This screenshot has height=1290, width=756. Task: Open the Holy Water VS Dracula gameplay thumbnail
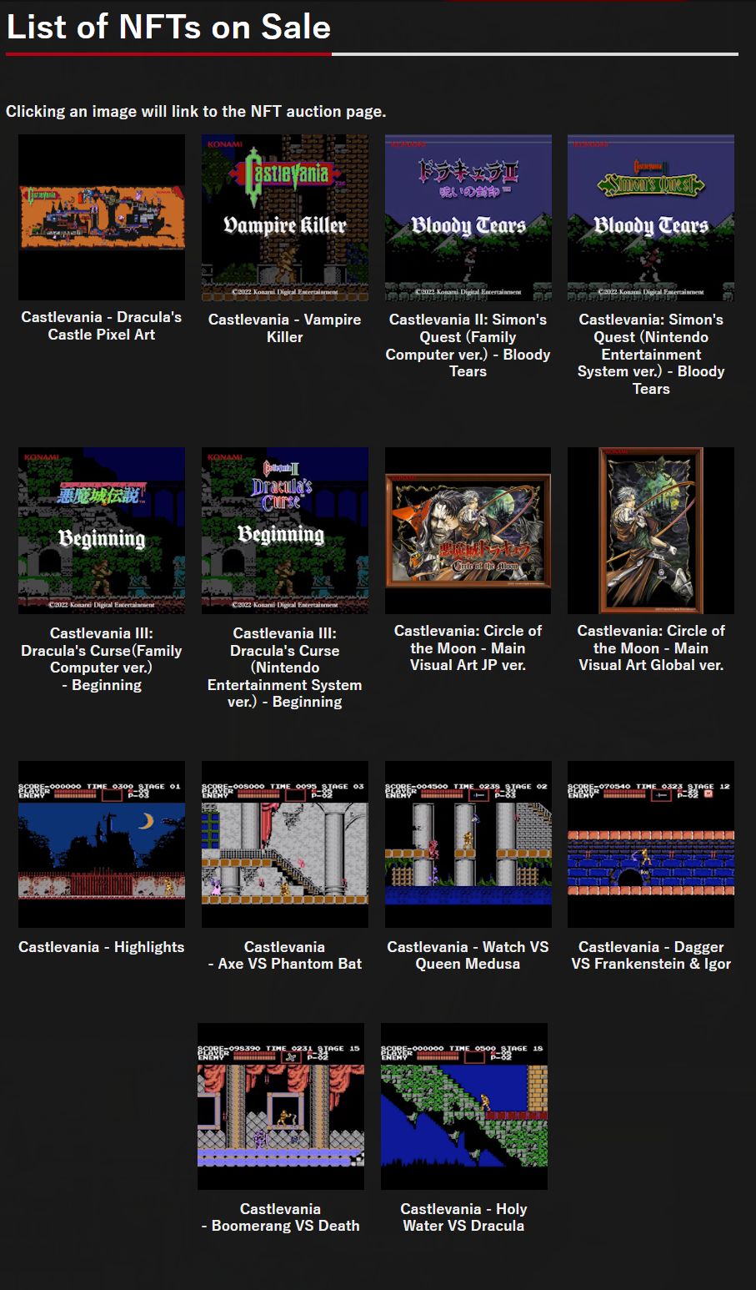464,1106
